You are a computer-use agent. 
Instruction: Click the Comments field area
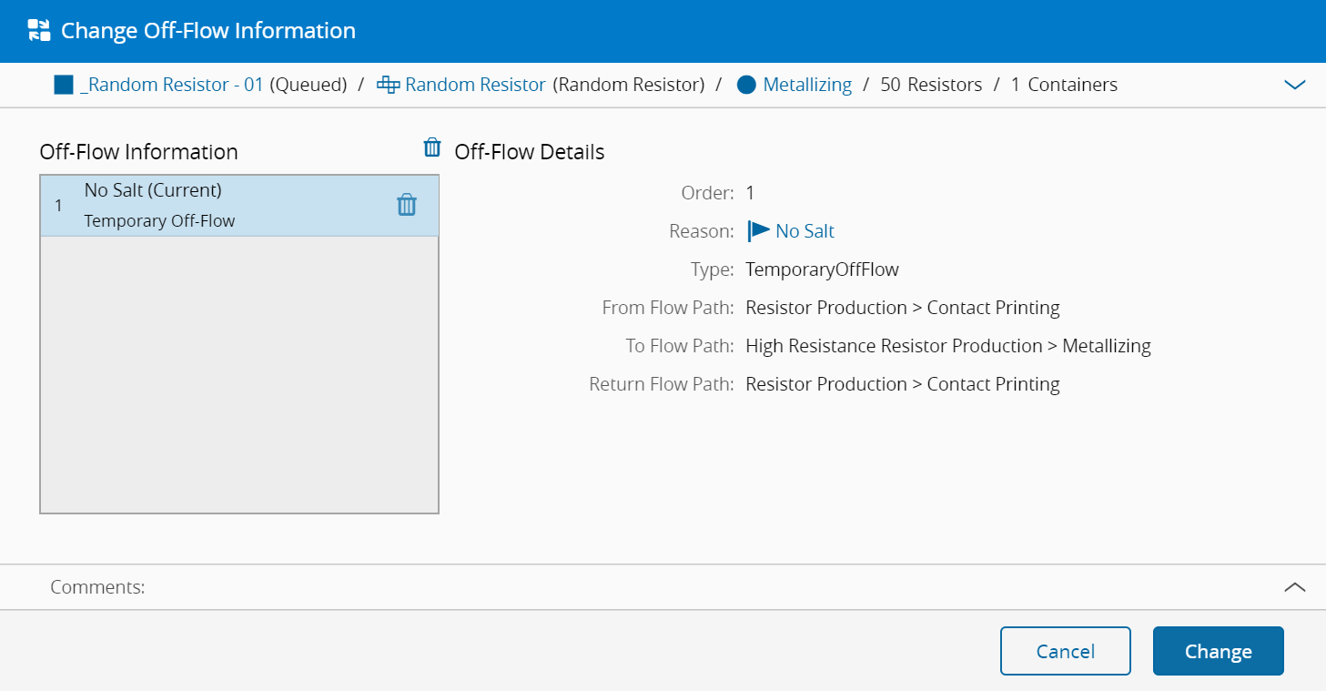click(x=637, y=587)
